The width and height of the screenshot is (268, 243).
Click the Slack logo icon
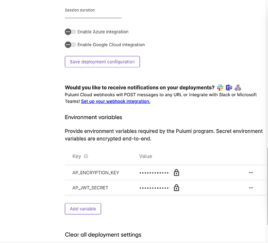[220, 87]
